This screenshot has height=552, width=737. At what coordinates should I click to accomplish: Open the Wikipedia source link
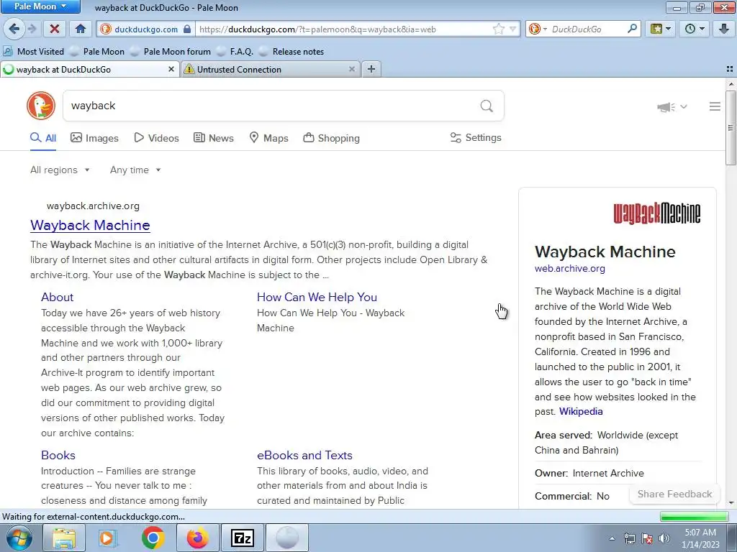(x=581, y=412)
